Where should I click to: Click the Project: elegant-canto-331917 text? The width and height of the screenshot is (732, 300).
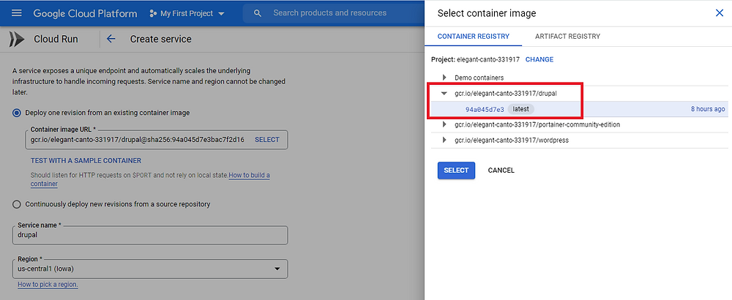[x=475, y=60]
